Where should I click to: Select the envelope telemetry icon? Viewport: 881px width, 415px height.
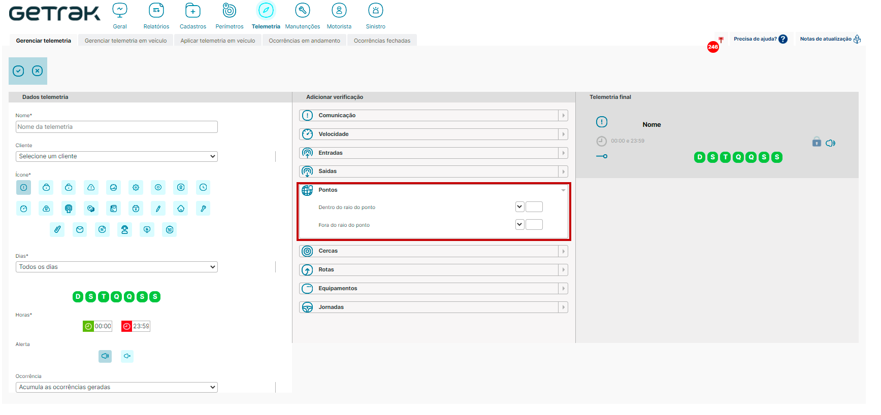click(80, 230)
